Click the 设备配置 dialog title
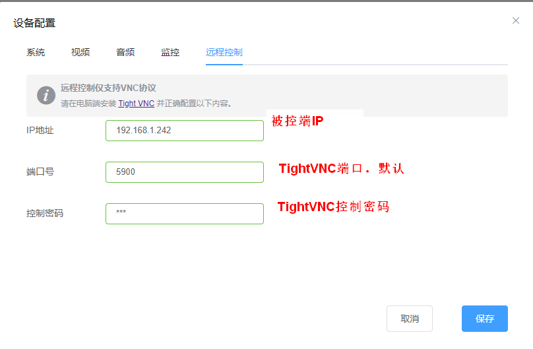Screen dimensions: 533x349 (34, 23)
